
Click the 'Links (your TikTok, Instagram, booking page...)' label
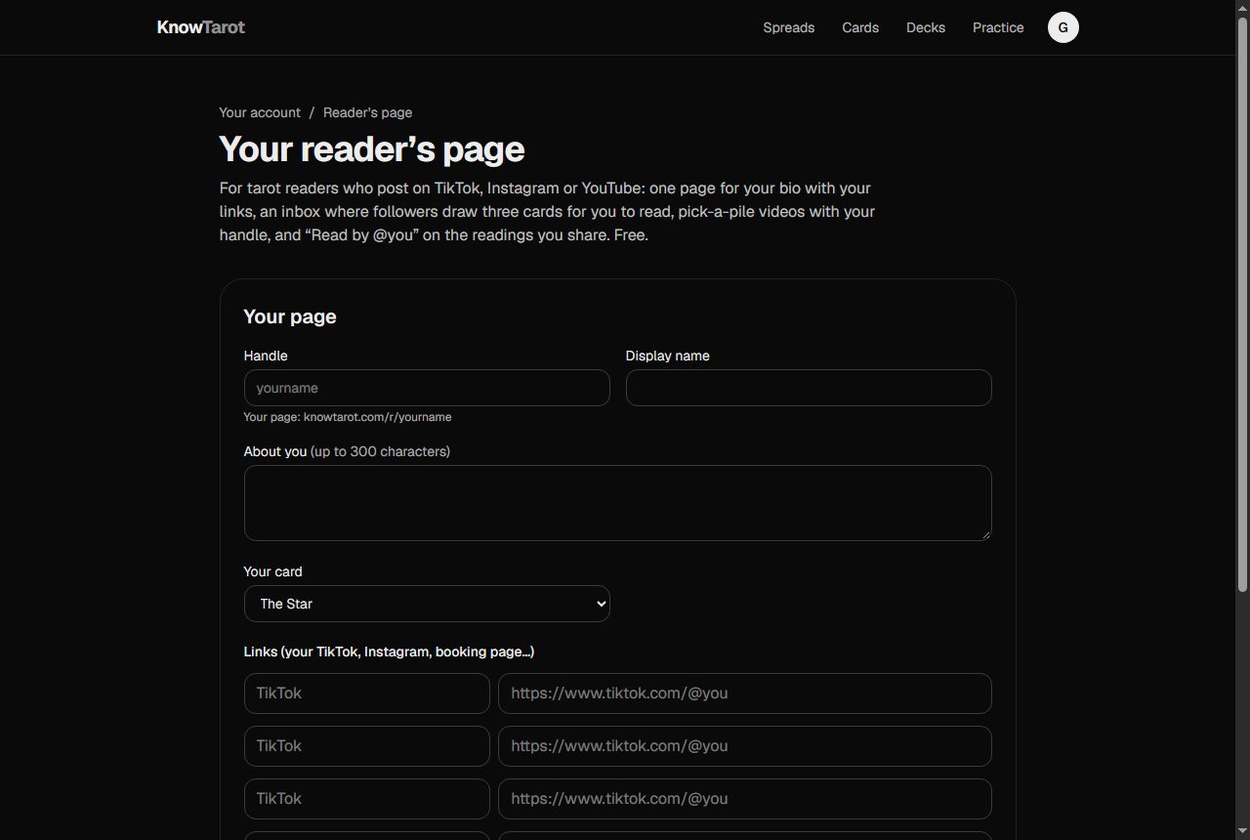coord(389,651)
